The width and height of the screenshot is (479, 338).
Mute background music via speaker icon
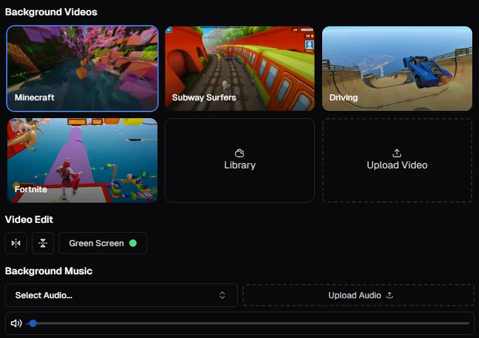[16, 323]
